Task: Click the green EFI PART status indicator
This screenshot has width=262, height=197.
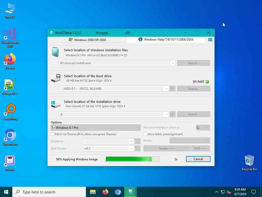Action: point(207,82)
